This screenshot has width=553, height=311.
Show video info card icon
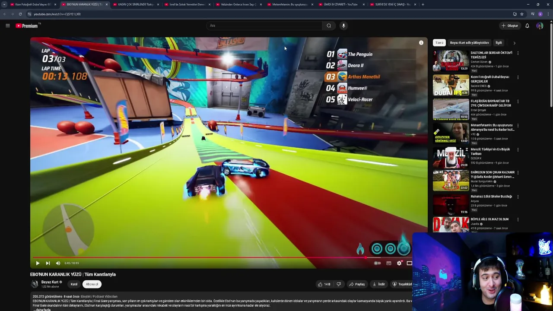[x=421, y=43]
